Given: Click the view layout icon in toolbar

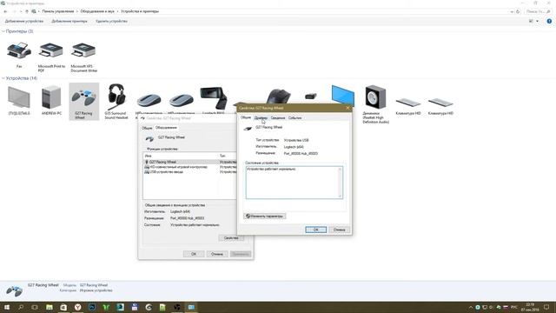Looking at the screenshot, I should [531, 21].
